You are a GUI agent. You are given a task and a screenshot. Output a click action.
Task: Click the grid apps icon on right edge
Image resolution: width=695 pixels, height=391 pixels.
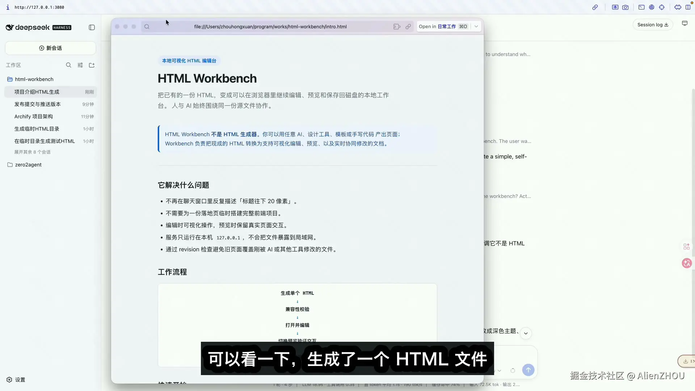pos(687,247)
